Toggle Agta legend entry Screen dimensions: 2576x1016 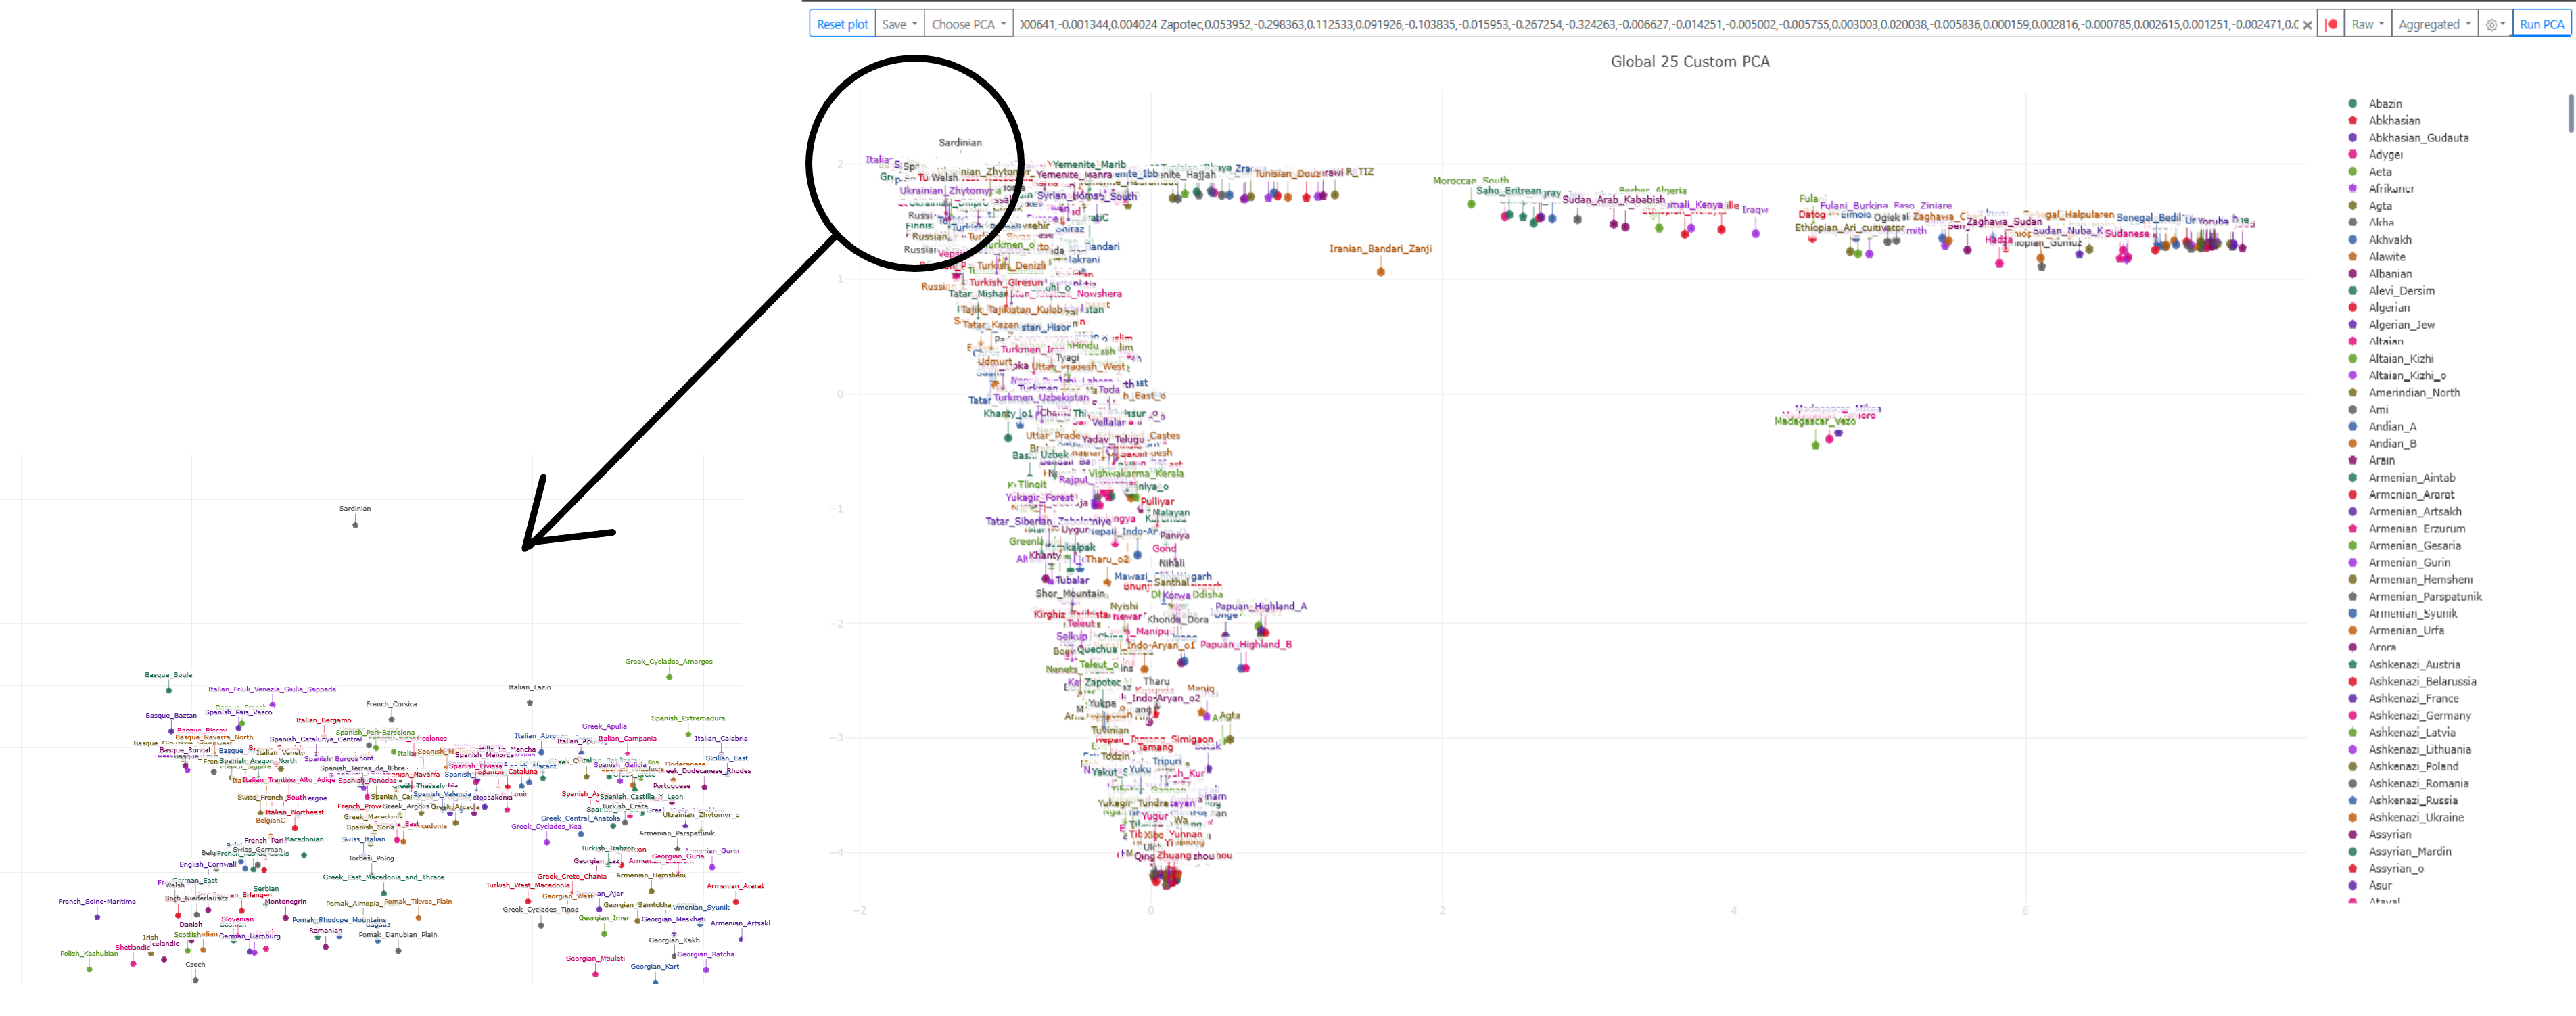(x=2380, y=206)
